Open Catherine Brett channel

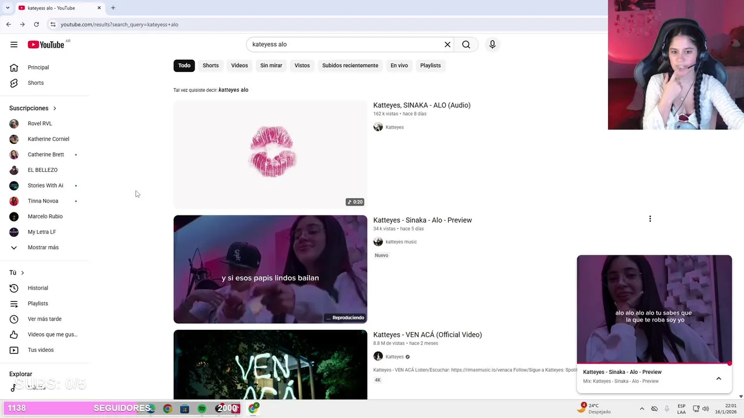(x=45, y=154)
